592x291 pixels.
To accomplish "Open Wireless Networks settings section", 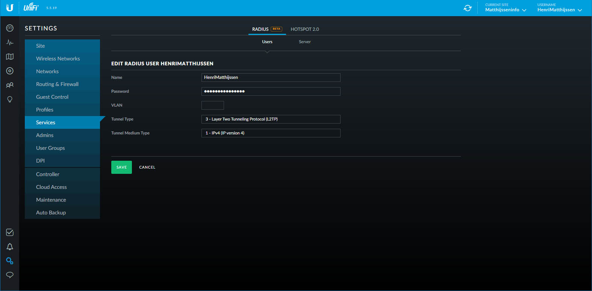I will pos(58,59).
